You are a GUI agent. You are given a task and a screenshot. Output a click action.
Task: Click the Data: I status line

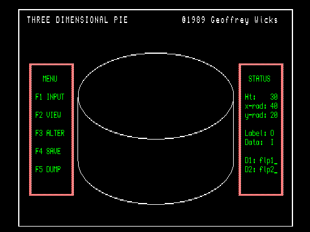pos(259,142)
